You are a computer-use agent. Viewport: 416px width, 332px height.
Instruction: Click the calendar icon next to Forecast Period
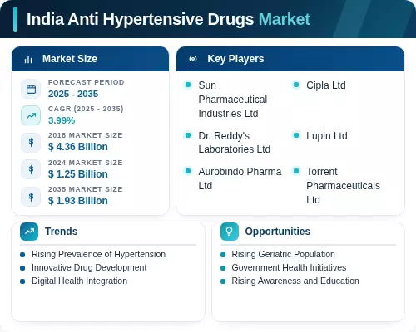(x=31, y=89)
